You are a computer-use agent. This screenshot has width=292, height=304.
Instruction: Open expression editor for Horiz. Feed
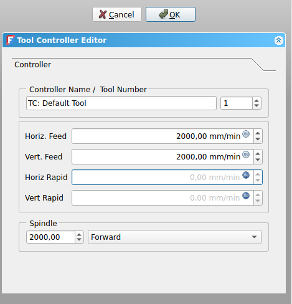(x=246, y=134)
